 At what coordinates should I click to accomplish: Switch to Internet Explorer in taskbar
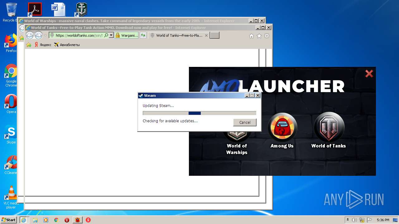pos(23,220)
